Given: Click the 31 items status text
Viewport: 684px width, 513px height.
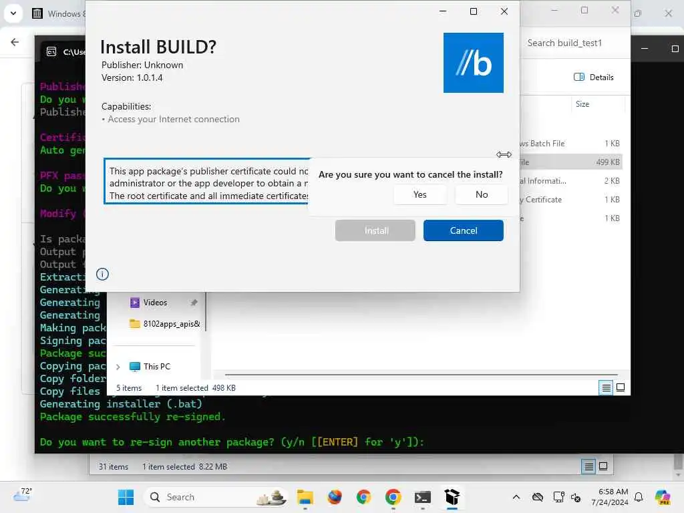Looking at the screenshot, I should pos(114,467).
